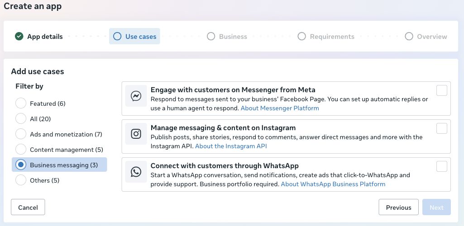Click the 'Add use cases' heading
This screenshot has height=226, width=464.
37,71
